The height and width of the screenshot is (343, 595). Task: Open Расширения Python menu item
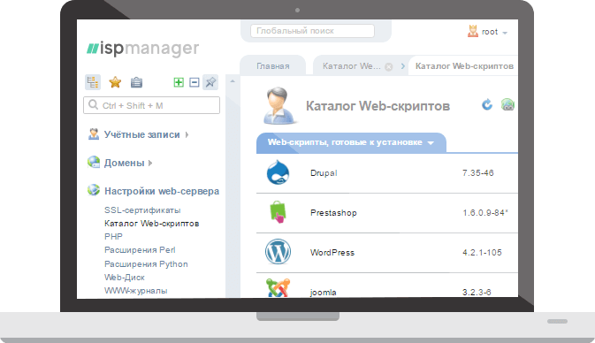(146, 264)
